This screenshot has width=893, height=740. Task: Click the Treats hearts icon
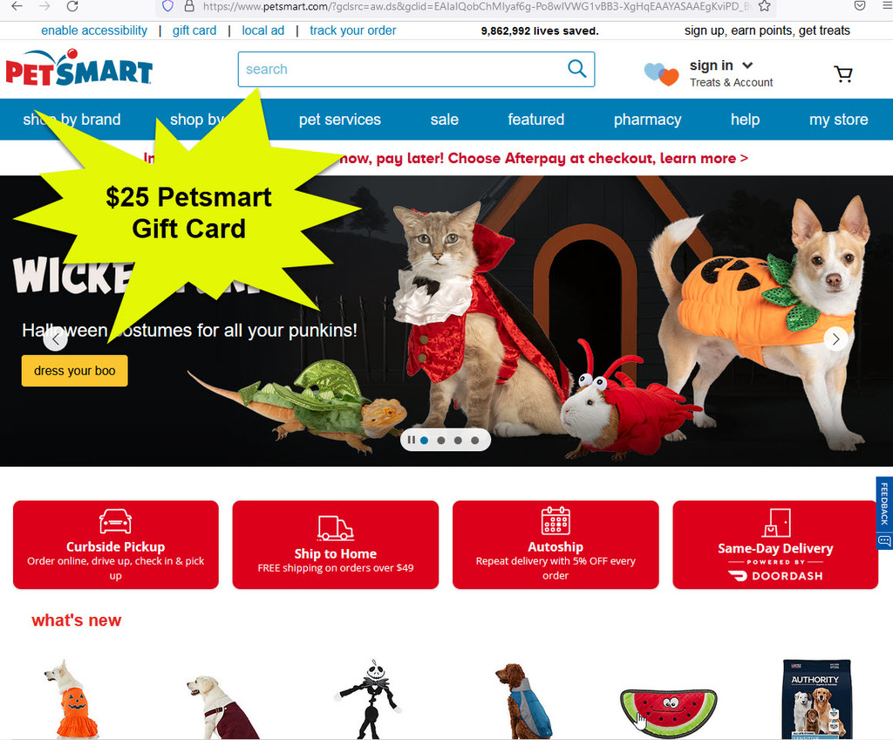(x=661, y=74)
